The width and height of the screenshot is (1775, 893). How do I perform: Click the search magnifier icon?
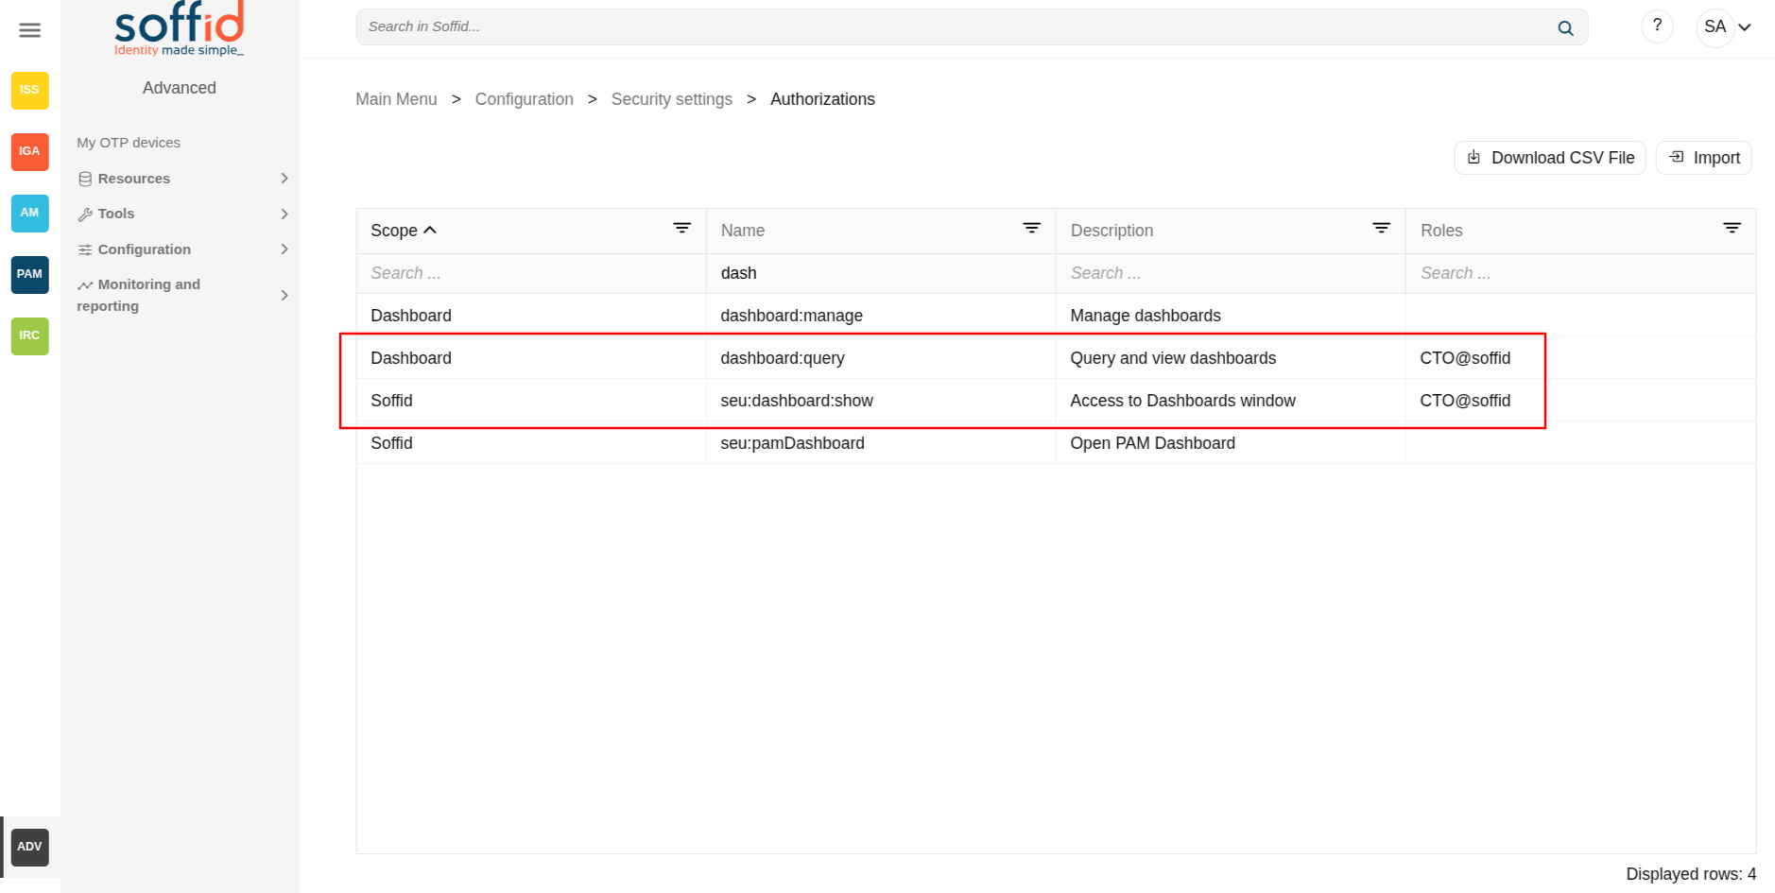click(x=1565, y=28)
